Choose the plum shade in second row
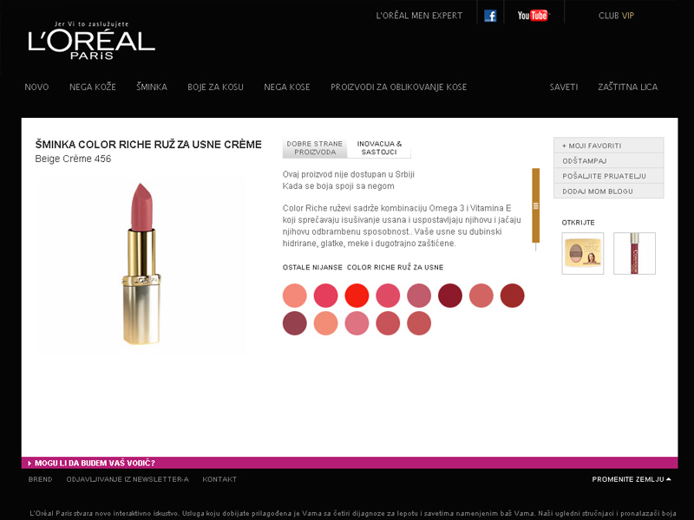This screenshot has width=694, height=520. (x=295, y=323)
